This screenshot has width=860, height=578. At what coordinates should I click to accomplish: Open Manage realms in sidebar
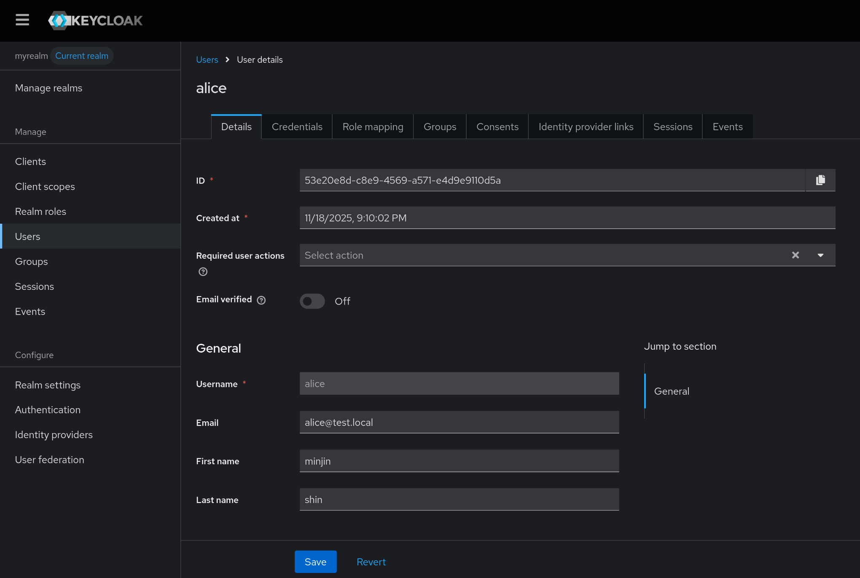point(48,88)
